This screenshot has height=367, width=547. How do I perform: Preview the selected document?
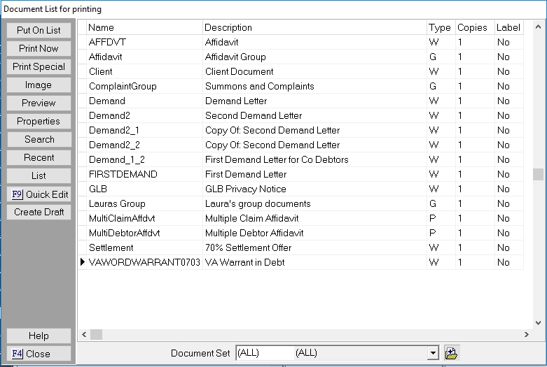click(39, 103)
